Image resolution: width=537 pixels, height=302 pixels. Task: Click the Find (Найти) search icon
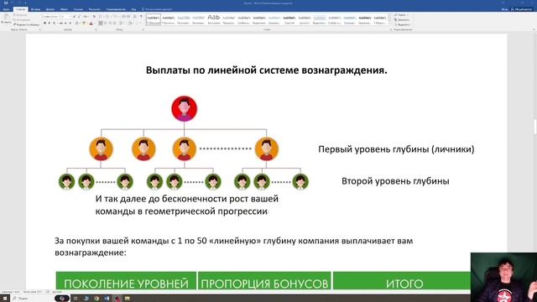401,15
